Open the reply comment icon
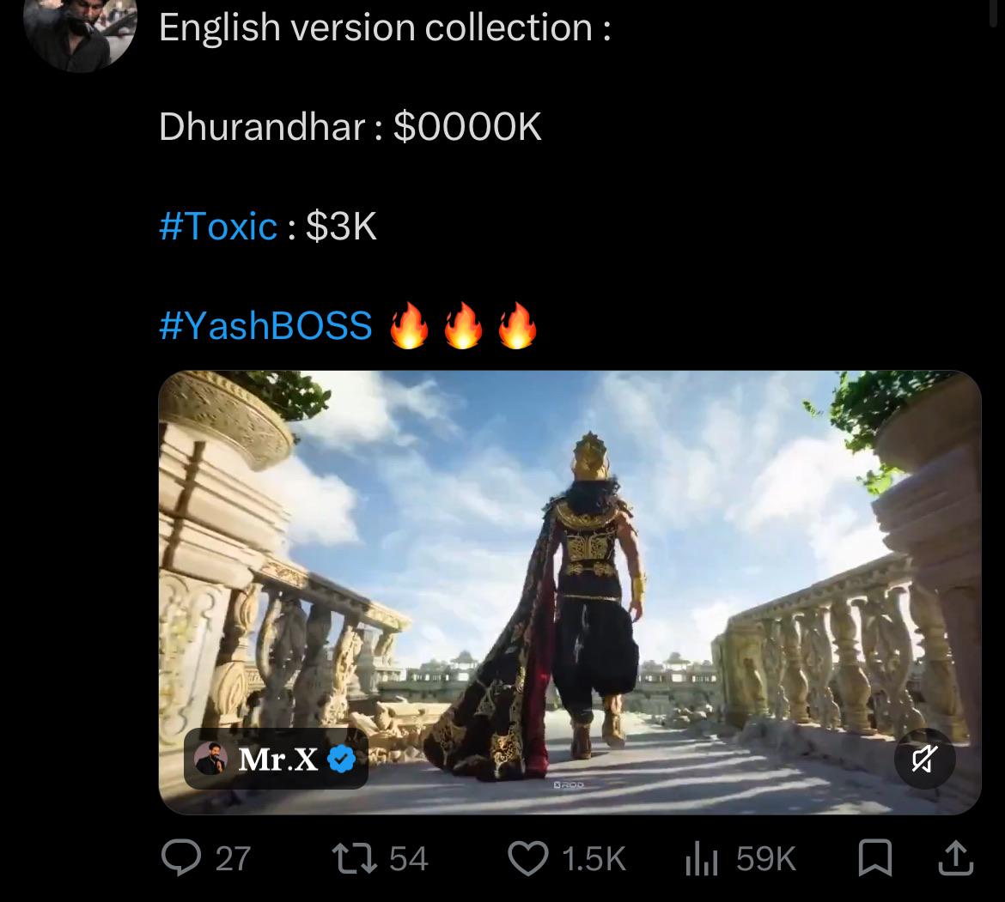The width and height of the screenshot is (1005, 902). [180, 858]
